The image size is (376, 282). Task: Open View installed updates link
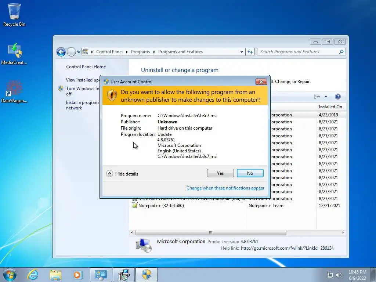point(83,80)
